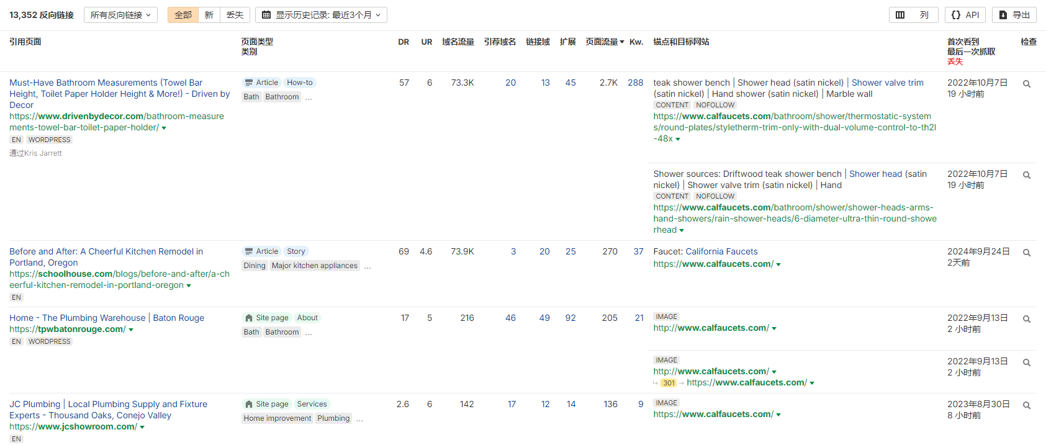Switch to the 新 backlinks filter

coord(209,15)
